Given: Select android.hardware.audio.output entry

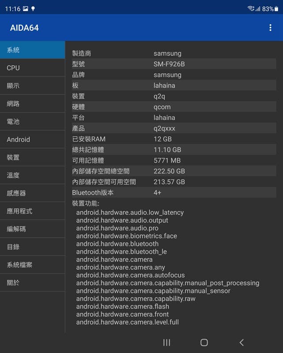Looking at the screenshot, I should click(122, 220).
